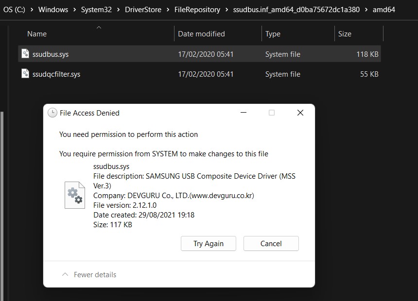Close the File Access Denied dialog
The image size is (418, 301).
300,113
